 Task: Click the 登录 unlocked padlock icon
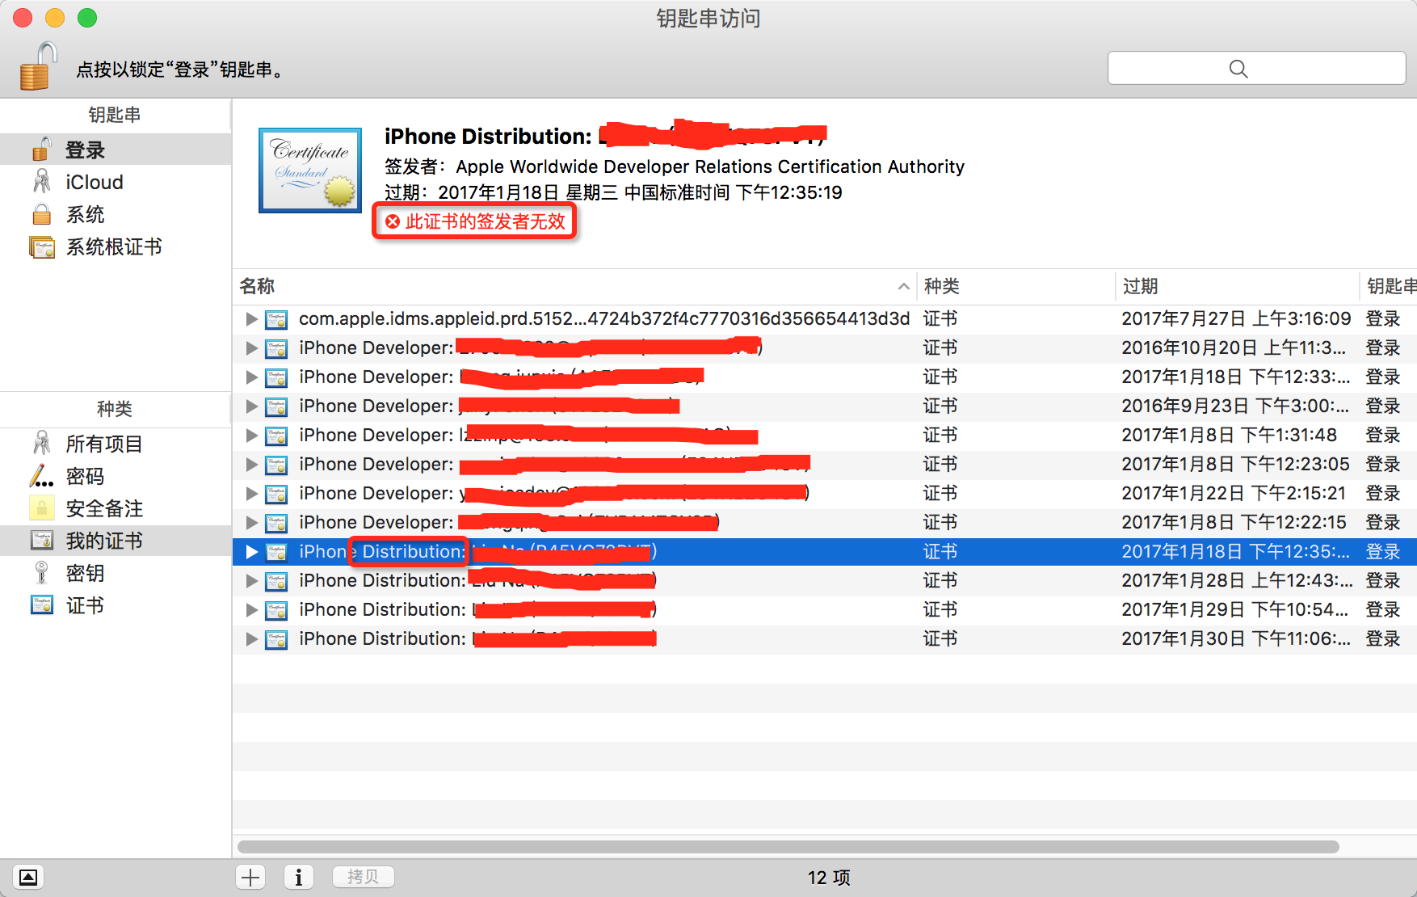41,149
